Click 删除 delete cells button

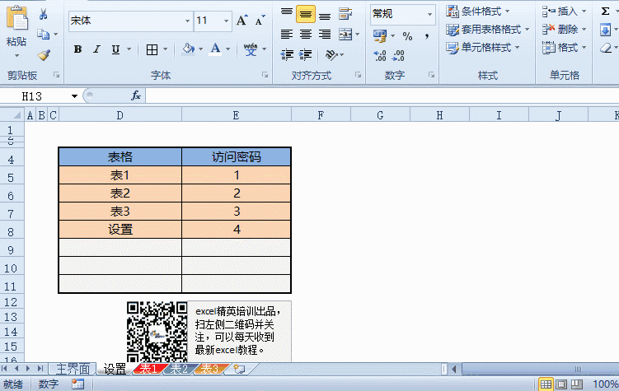[x=564, y=30]
